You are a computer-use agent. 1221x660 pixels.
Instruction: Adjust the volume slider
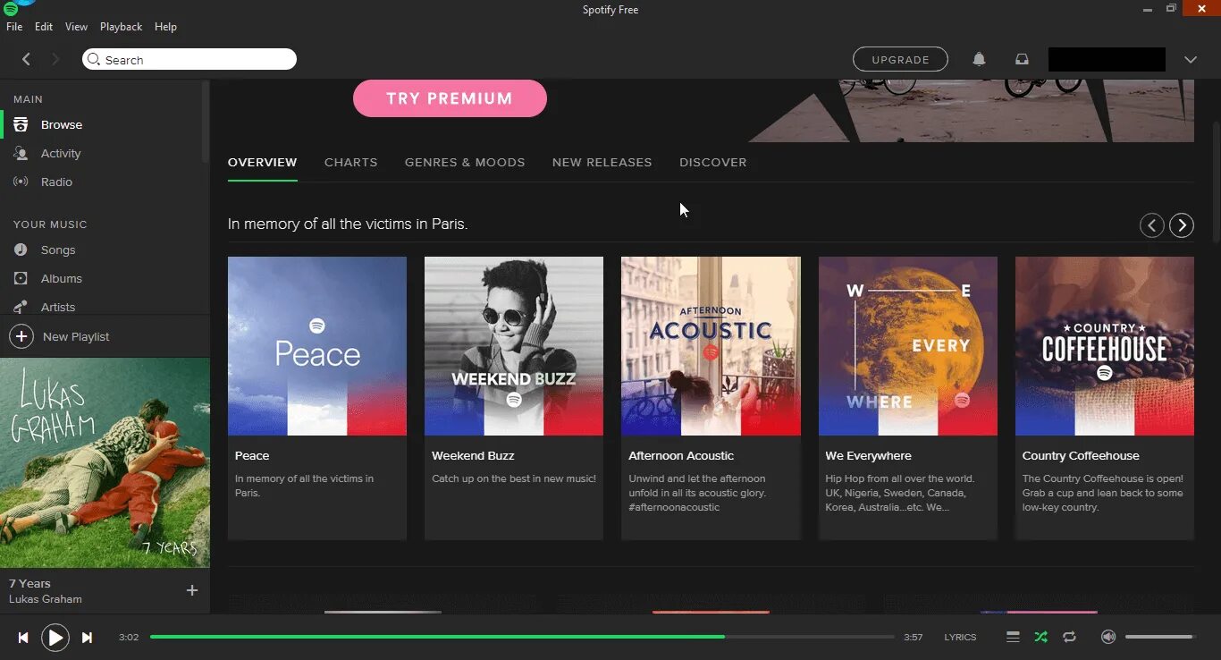pyautogui.click(x=1160, y=637)
